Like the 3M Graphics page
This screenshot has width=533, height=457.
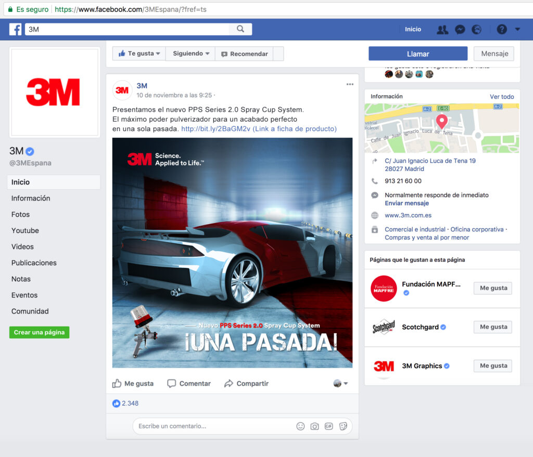point(493,366)
